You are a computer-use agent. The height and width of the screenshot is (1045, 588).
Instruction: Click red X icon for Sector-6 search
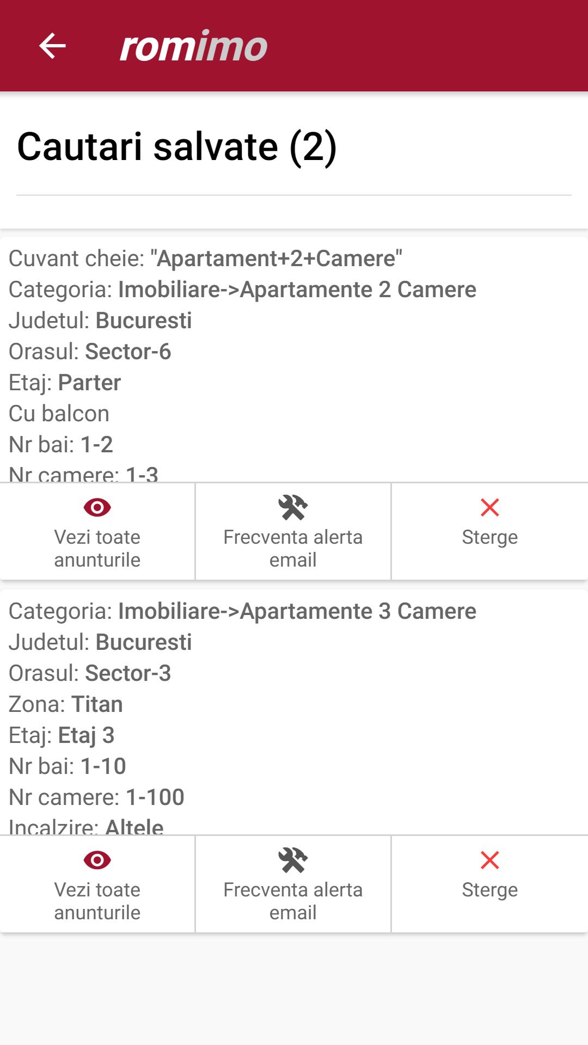point(489,507)
